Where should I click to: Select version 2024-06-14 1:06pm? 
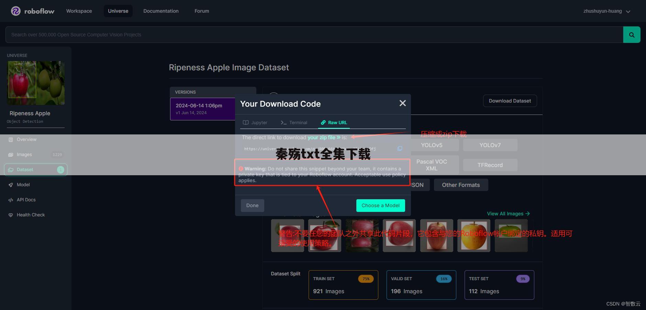point(203,109)
